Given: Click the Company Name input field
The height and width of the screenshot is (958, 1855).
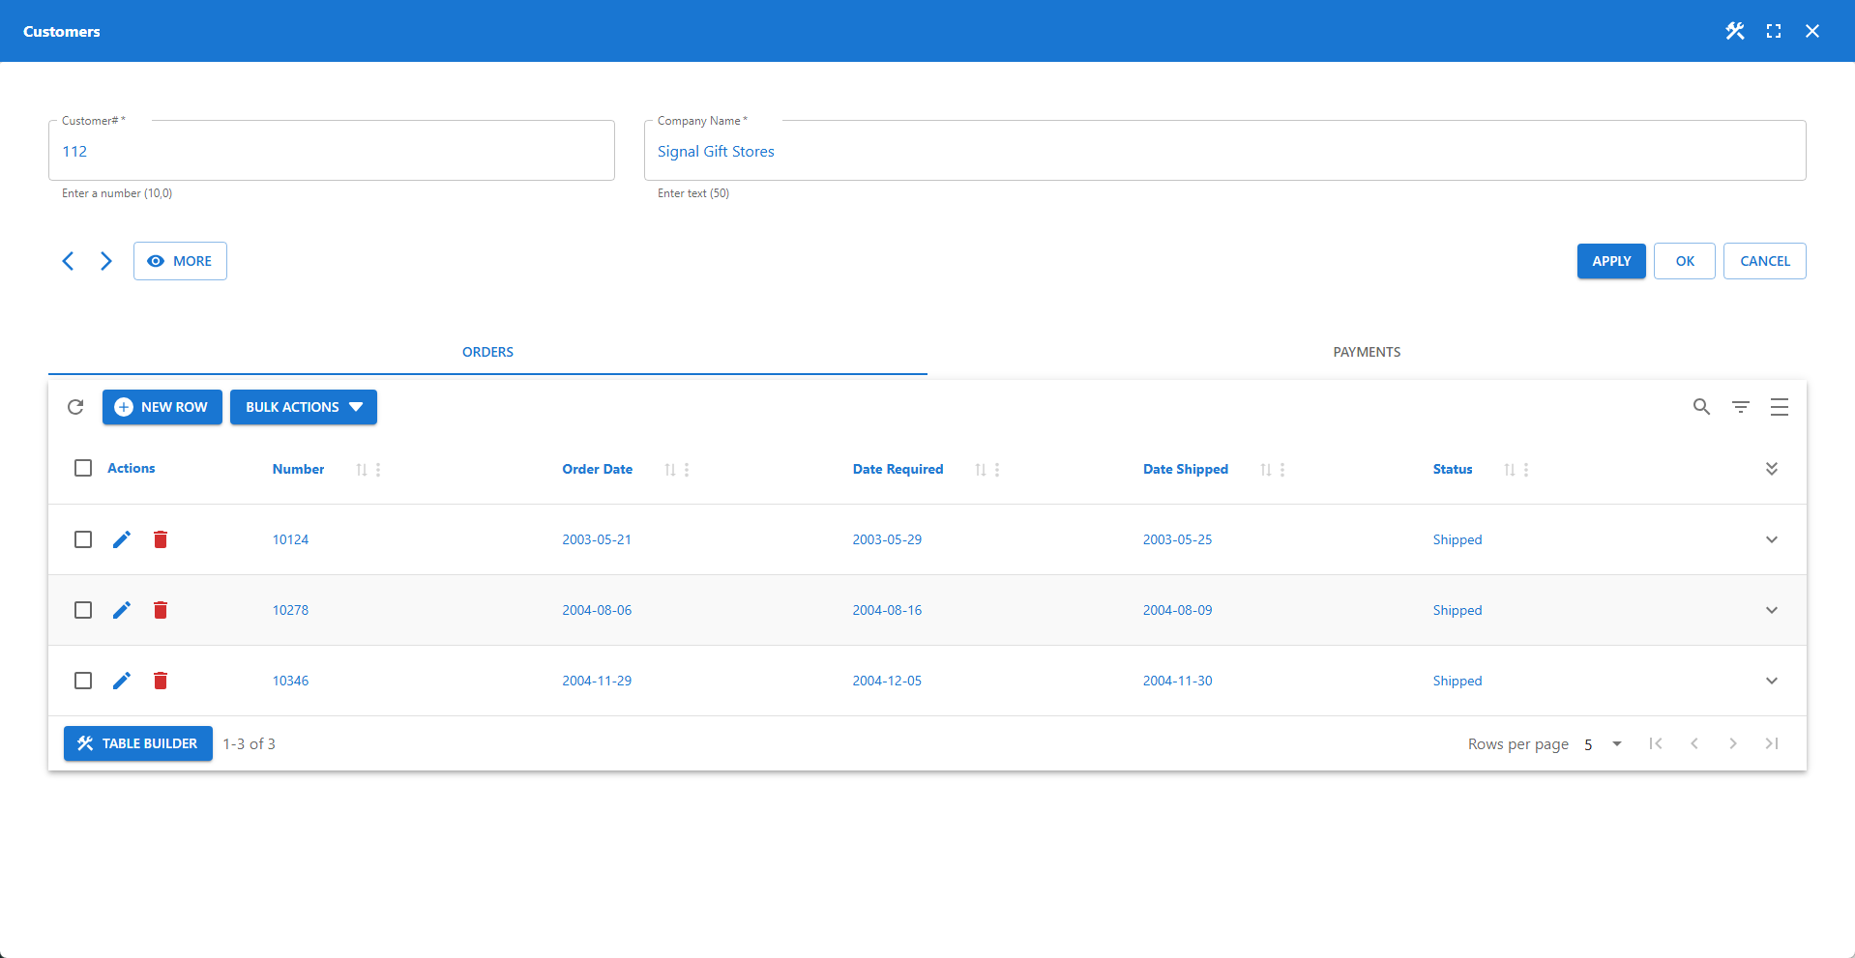Looking at the screenshot, I should 1223,151.
